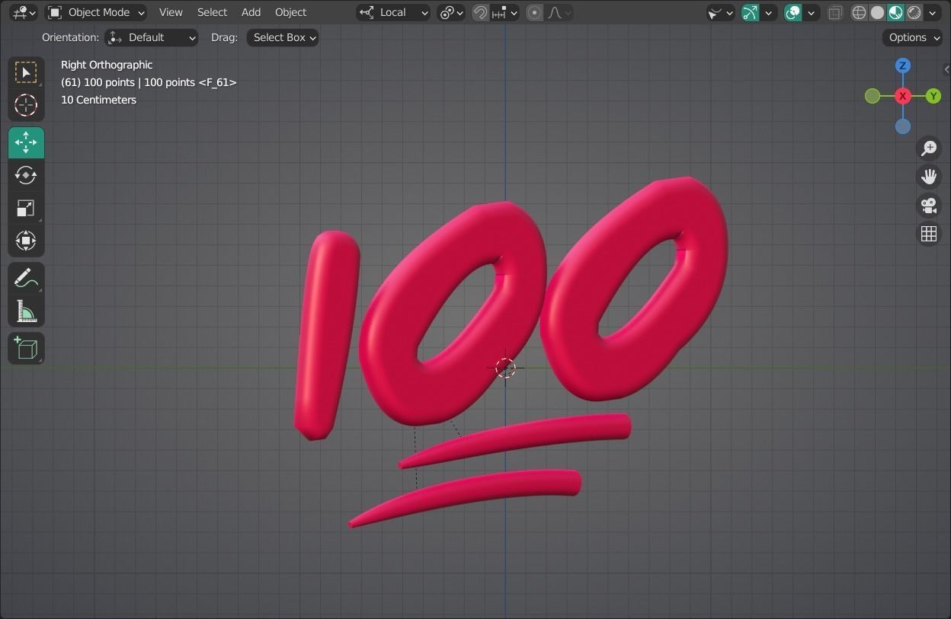Click the negative Y axis gizmo circle
The image size is (951, 619).
tap(873, 96)
